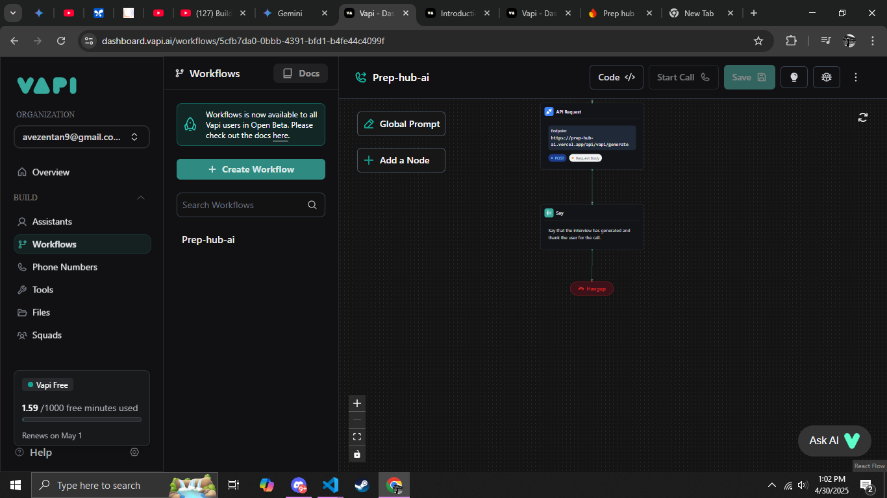Screen dimensions: 887x498
Task: Click the address bar URL
Action: (243, 41)
